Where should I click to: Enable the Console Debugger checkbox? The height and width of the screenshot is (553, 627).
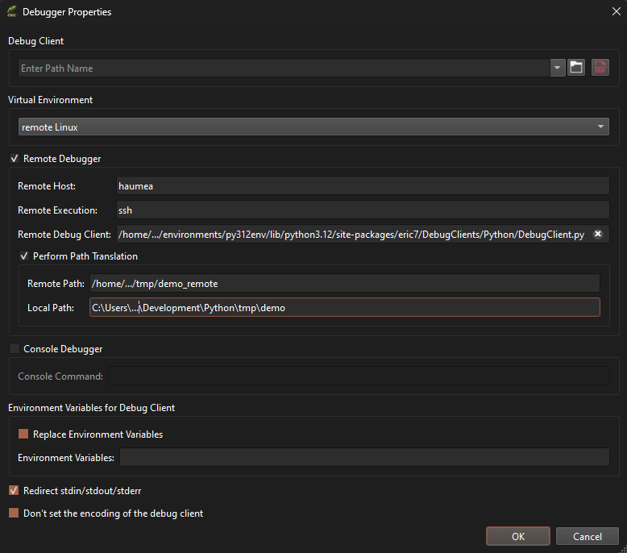(14, 349)
